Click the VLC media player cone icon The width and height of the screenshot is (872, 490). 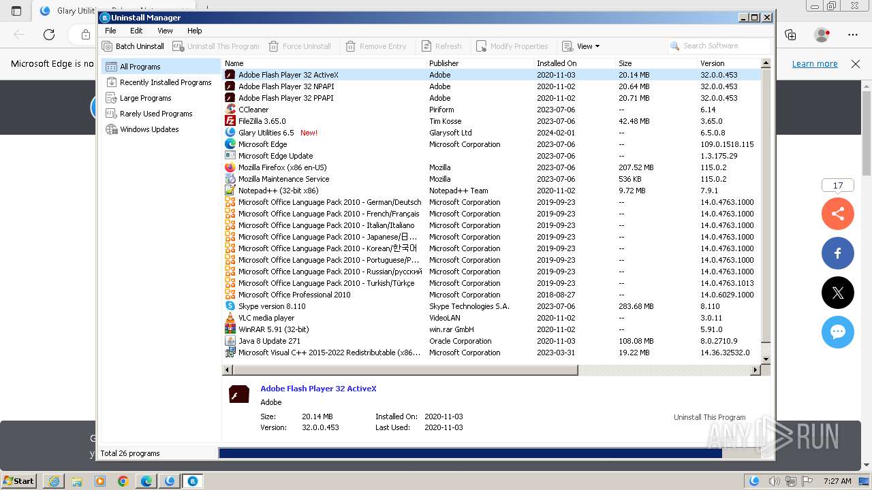(x=230, y=318)
